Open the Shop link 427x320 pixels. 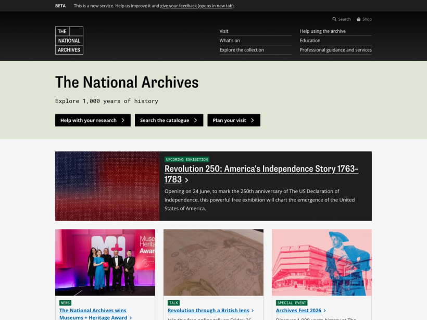tap(365, 19)
